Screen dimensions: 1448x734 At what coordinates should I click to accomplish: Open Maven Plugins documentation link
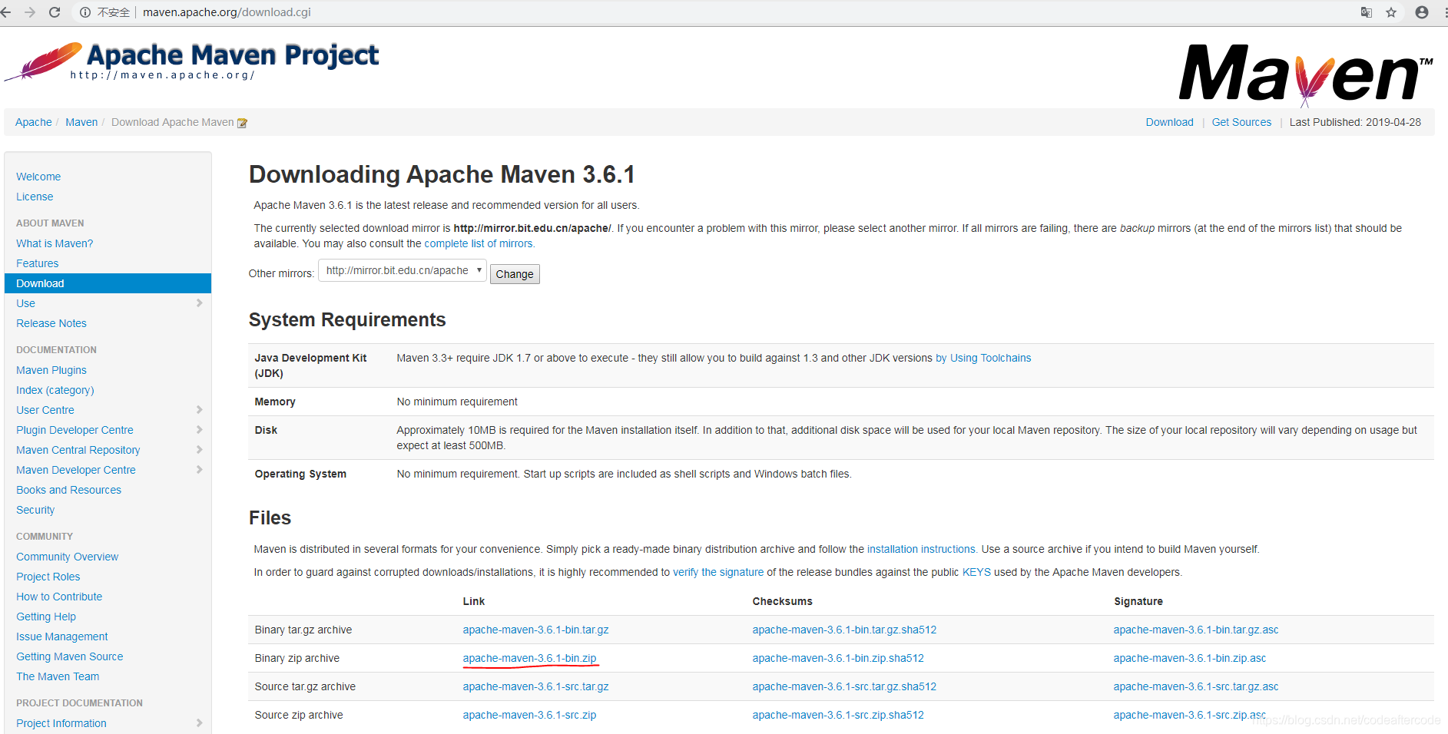click(51, 370)
